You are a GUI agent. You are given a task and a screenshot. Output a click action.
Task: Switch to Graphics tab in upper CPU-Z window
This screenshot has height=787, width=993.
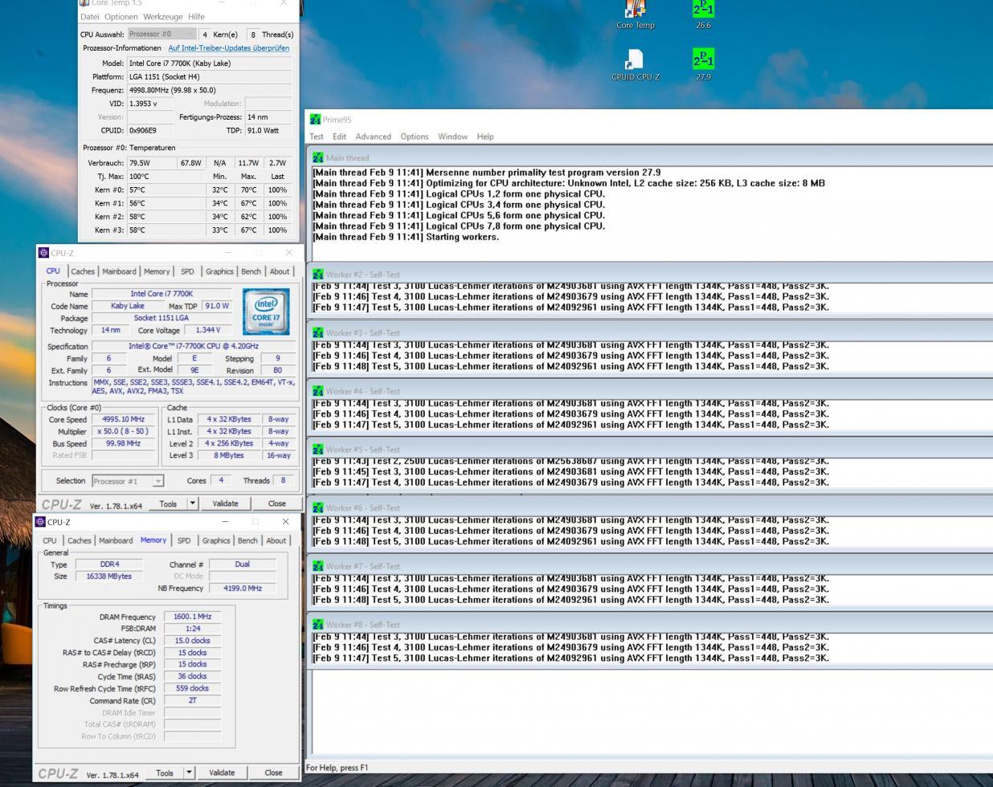point(219,271)
